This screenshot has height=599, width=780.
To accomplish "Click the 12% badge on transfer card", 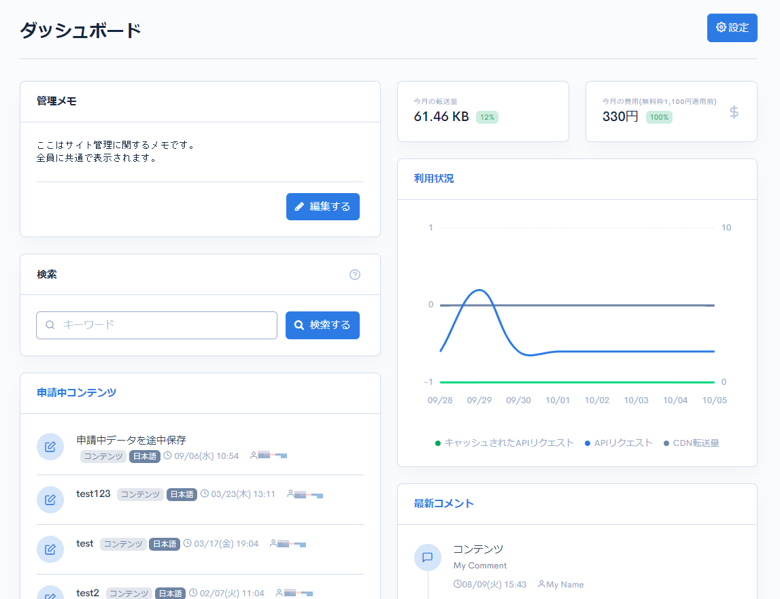I will (487, 118).
